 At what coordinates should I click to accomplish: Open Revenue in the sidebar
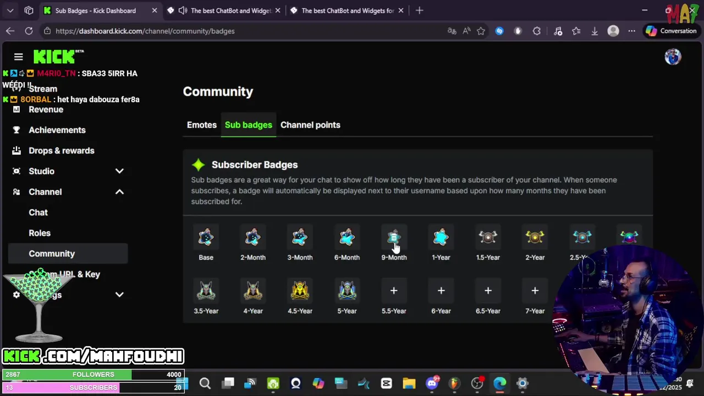tap(46, 109)
